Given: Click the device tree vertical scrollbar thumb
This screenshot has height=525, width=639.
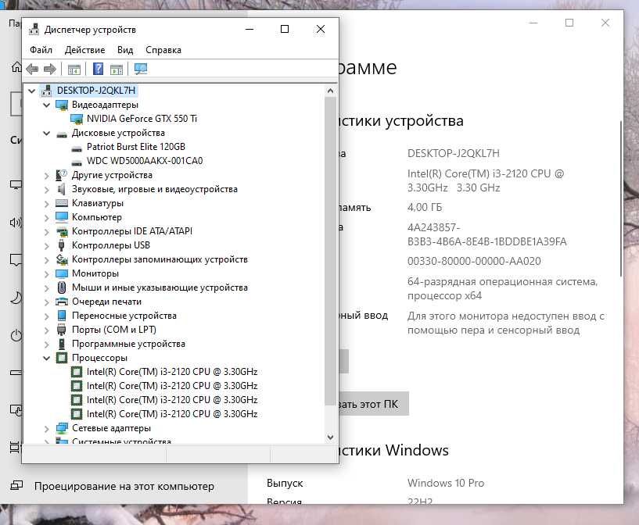Looking at the screenshot, I should pos(331,251).
